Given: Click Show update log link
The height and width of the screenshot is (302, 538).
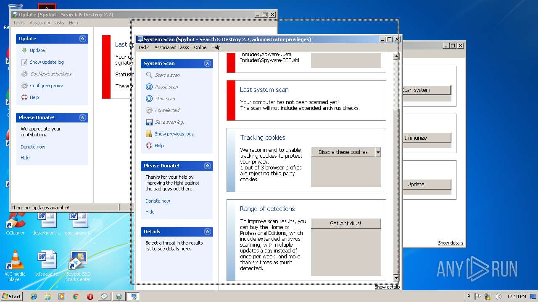Looking at the screenshot, I should (47, 62).
